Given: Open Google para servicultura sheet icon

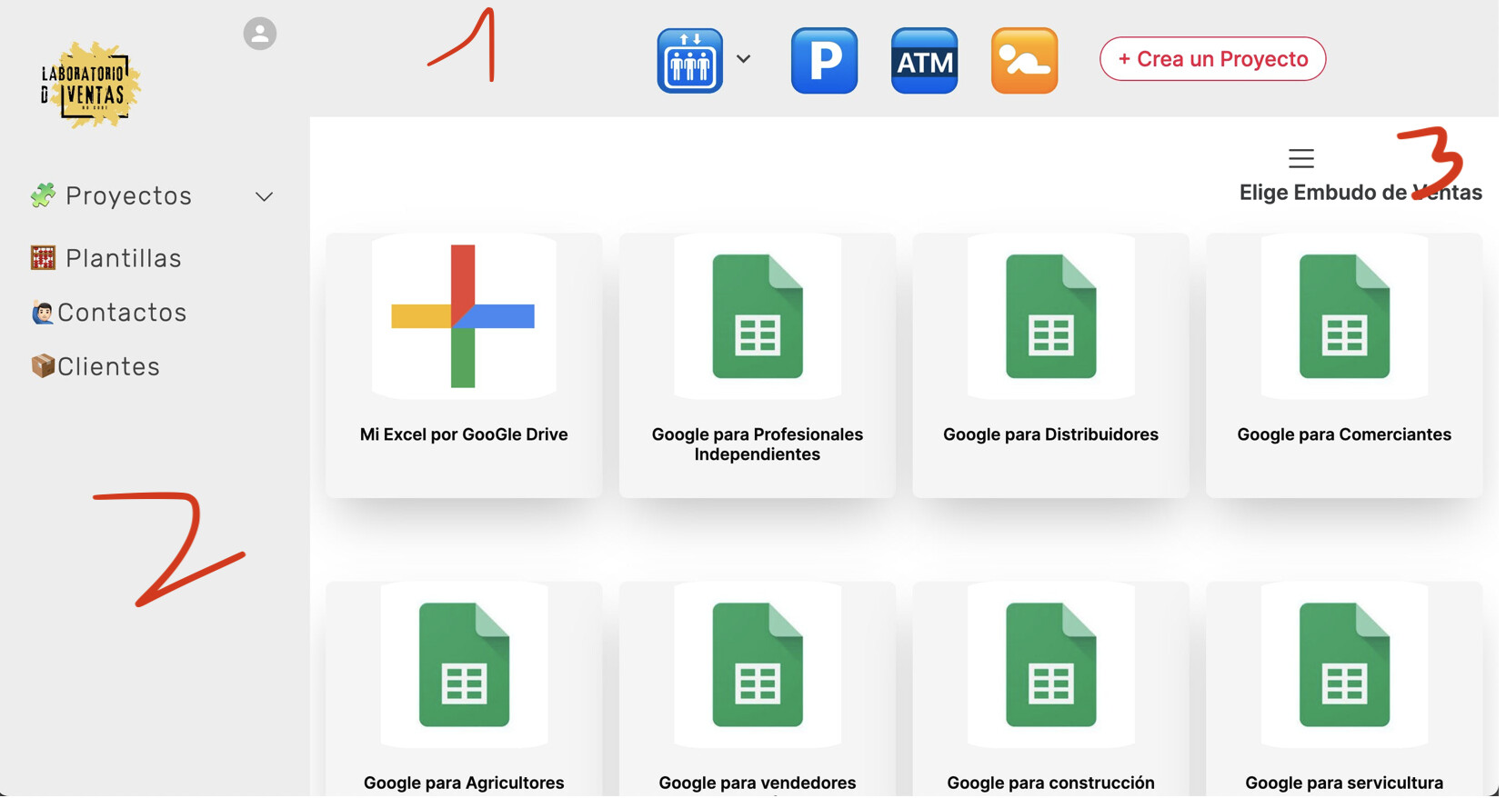Looking at the screenshot, I should click(1344, 664).
